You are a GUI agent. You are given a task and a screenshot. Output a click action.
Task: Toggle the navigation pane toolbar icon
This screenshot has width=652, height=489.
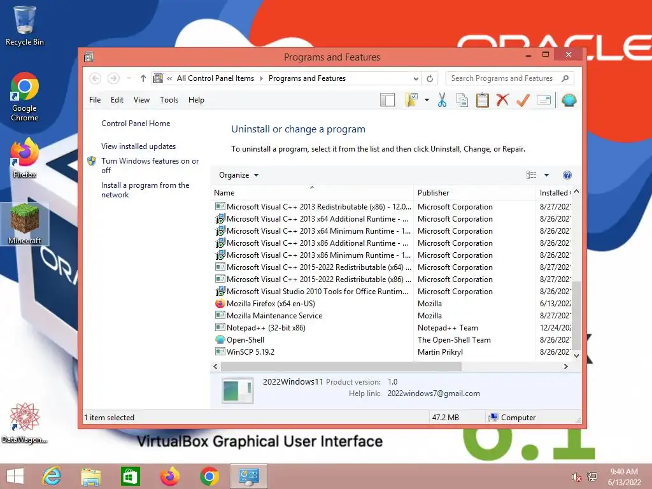[388, 100]
